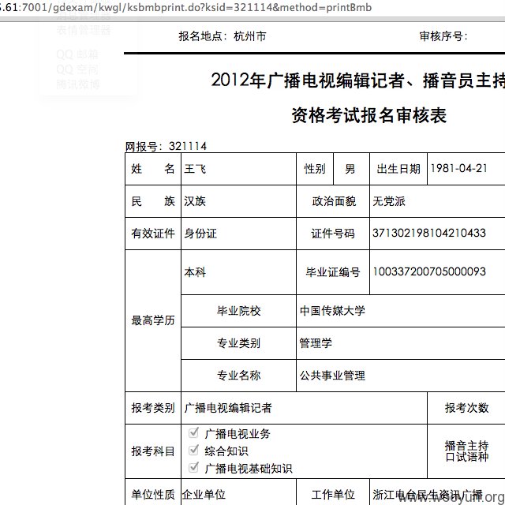Click the 报考次数 label cell
505x505 pixels.
click(x=466, y=408)
